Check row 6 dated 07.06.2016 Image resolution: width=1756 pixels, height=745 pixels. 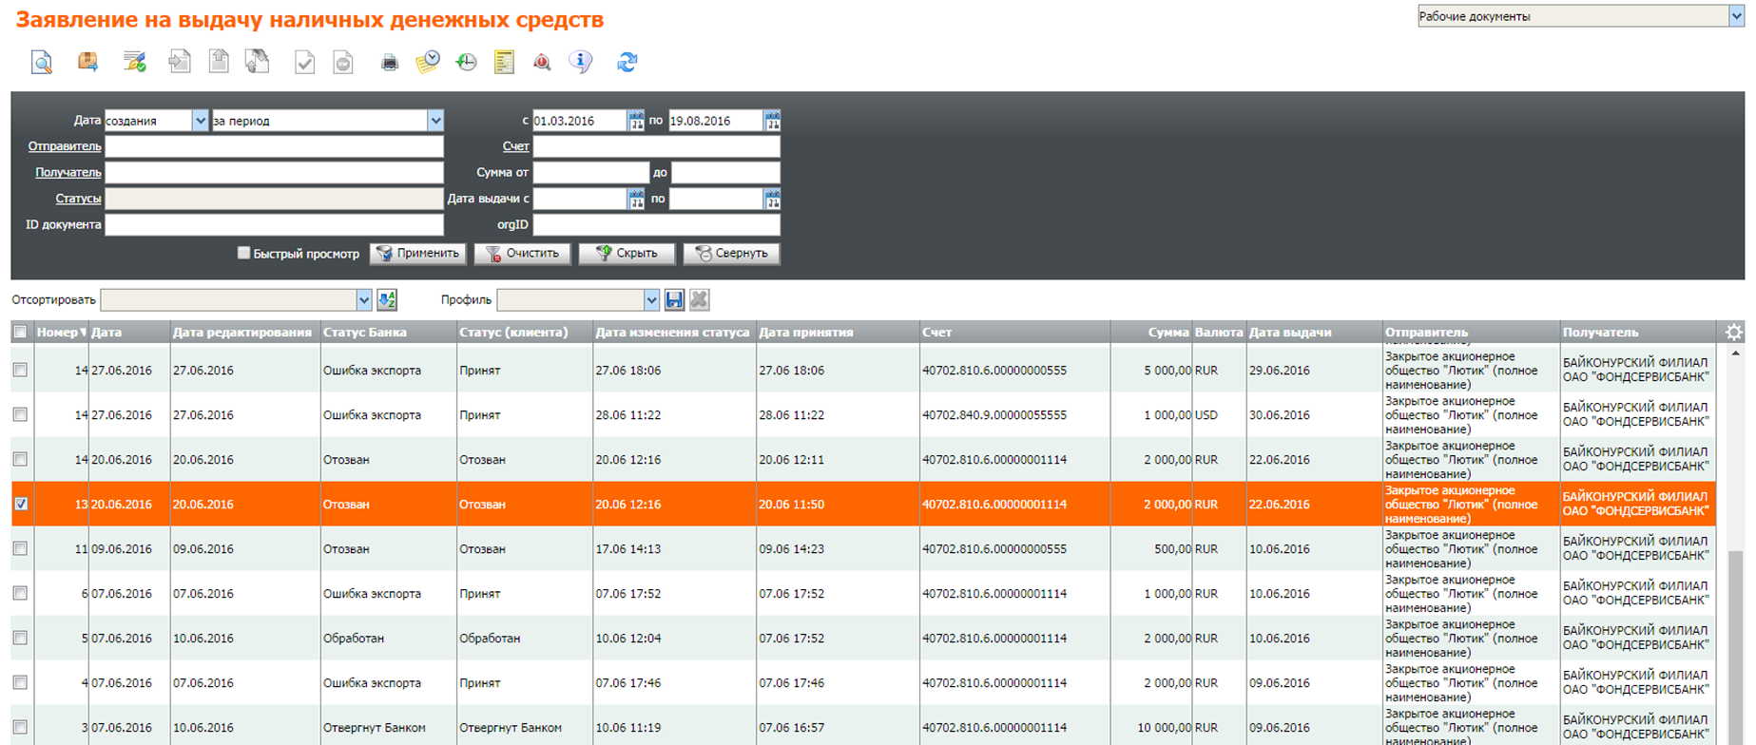(20, 594)
